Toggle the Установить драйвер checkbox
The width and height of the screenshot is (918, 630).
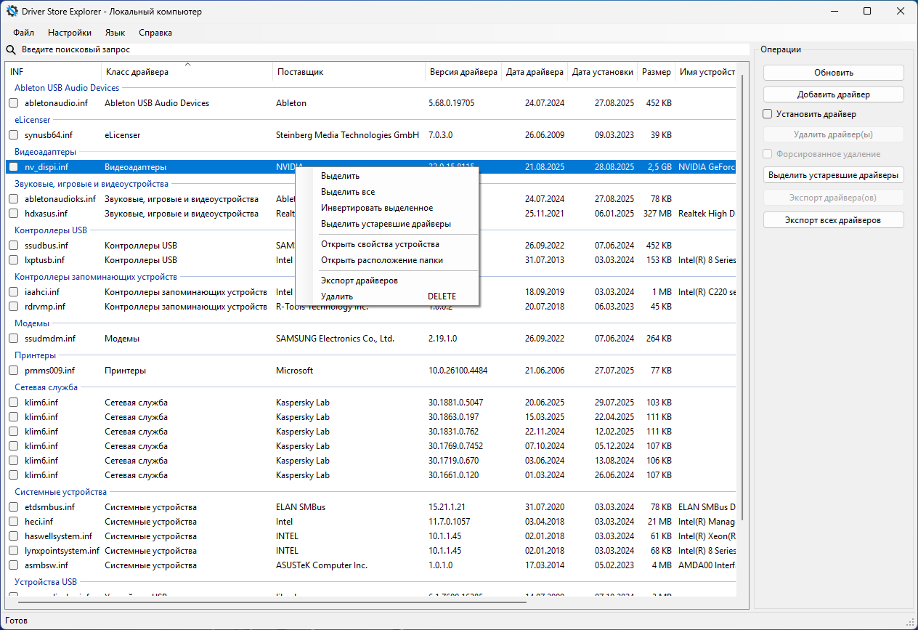point(768,114)
